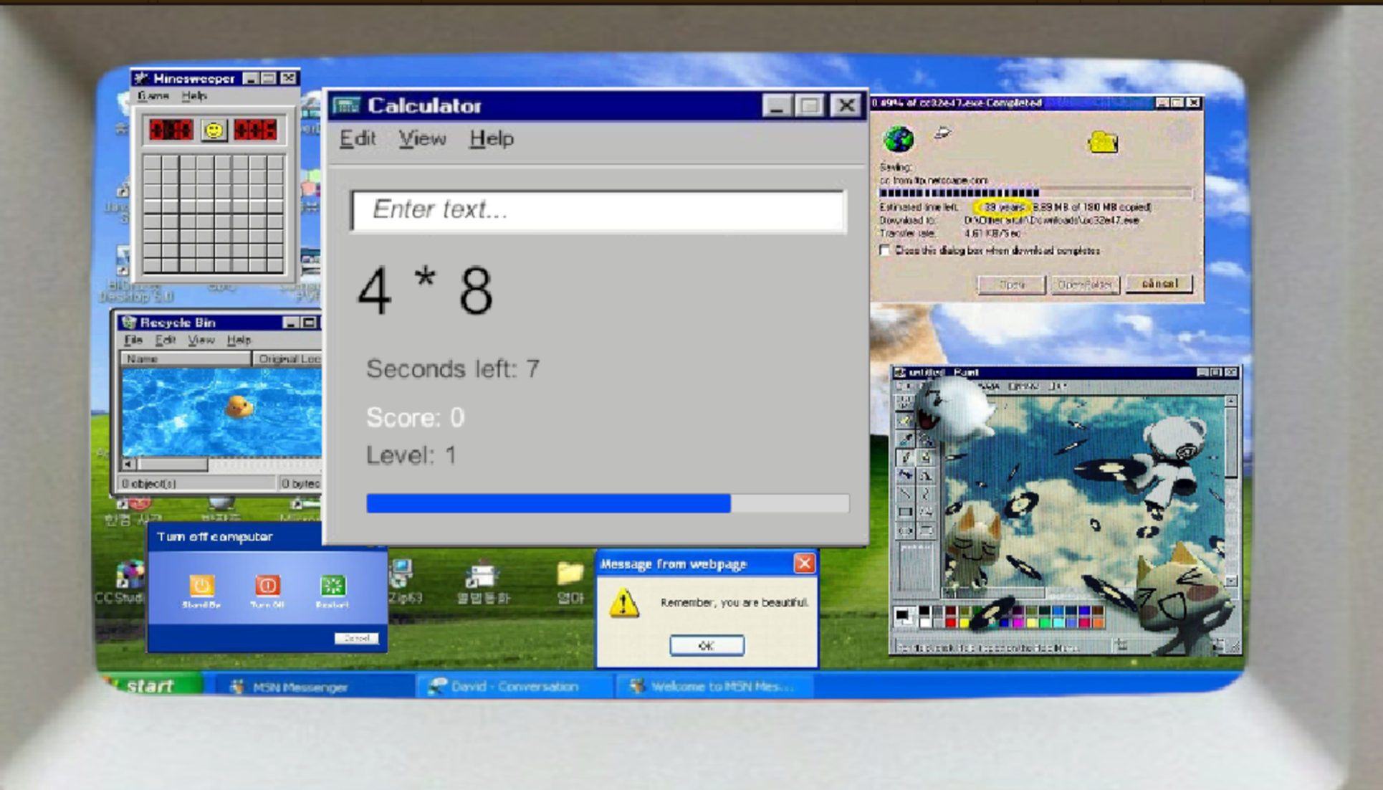Select the Airbrush tool in Paint
The height and width of the screenshot is (790, 1383).
[x=904, y=475]
